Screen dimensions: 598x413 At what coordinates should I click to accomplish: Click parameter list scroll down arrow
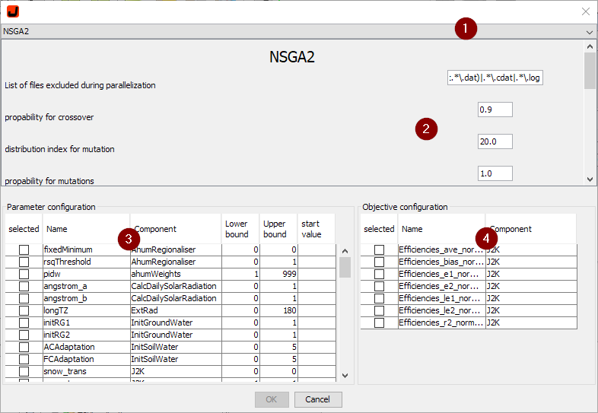tap(345, 376)
